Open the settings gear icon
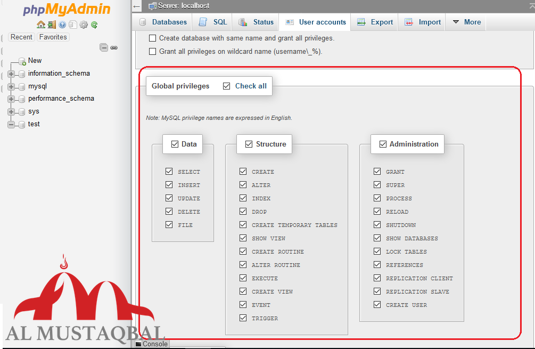This screenshot has height=349, width=535. [x=84, y=25]
